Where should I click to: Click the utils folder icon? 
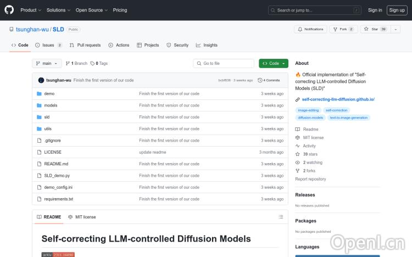pos(39,128)
